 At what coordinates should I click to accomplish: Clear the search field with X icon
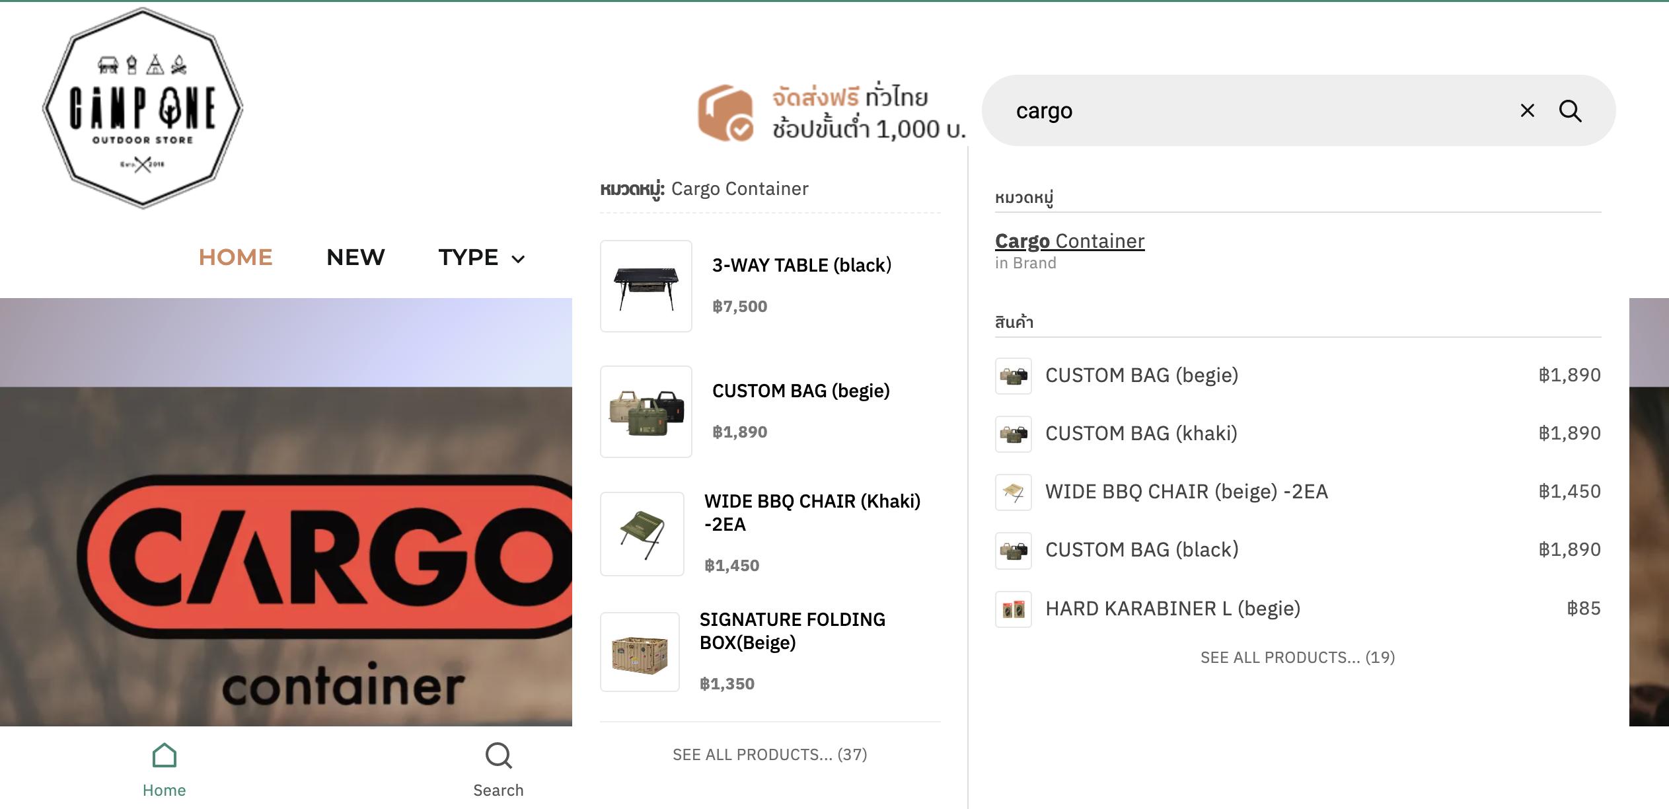point(1527,110)
